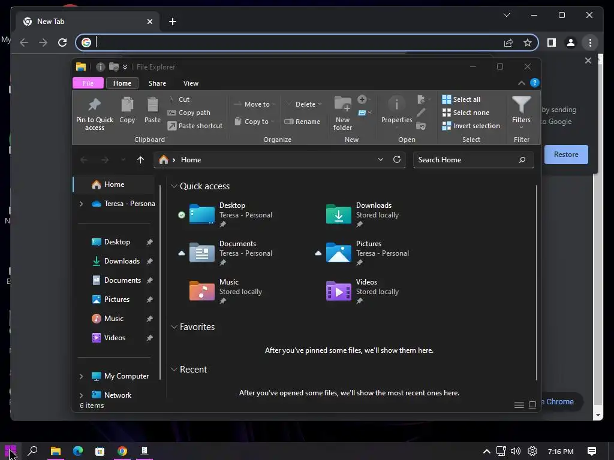The image size is (614, 460).
Task: Open File Explorer help question icon
Action: tap(534, 83)
